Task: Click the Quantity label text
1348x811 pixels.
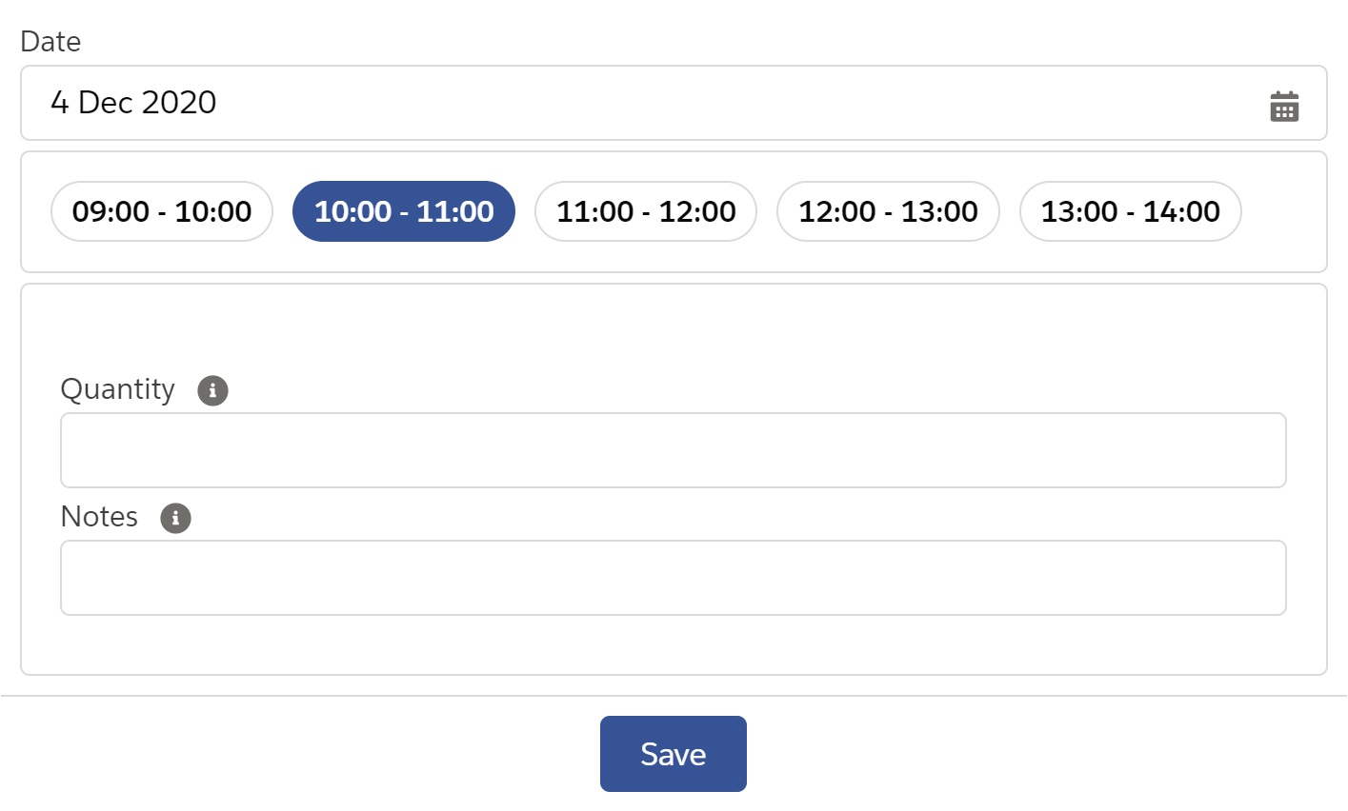Action: coord(118,389)
